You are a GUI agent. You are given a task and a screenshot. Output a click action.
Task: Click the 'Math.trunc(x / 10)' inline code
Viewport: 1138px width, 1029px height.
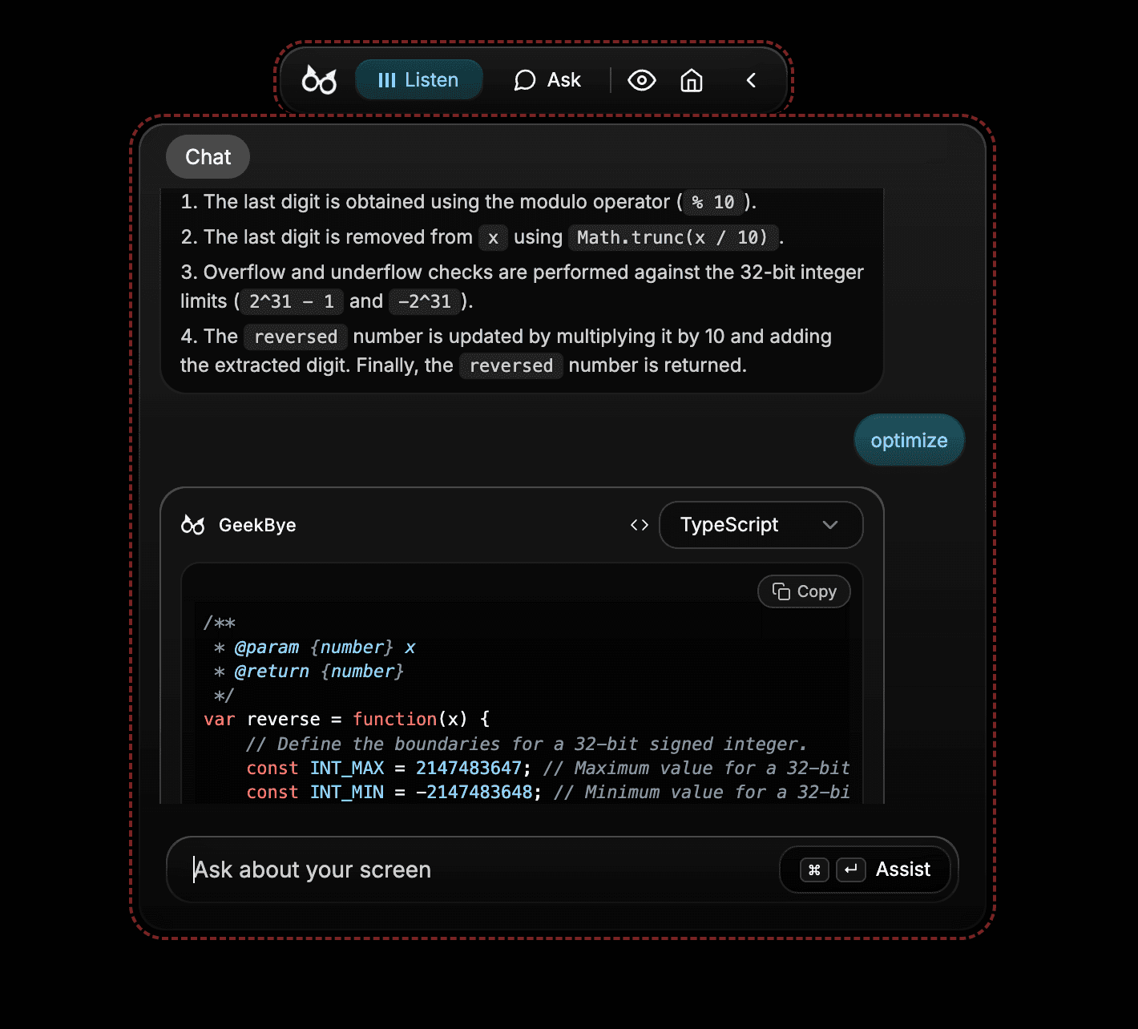(672, 237)
